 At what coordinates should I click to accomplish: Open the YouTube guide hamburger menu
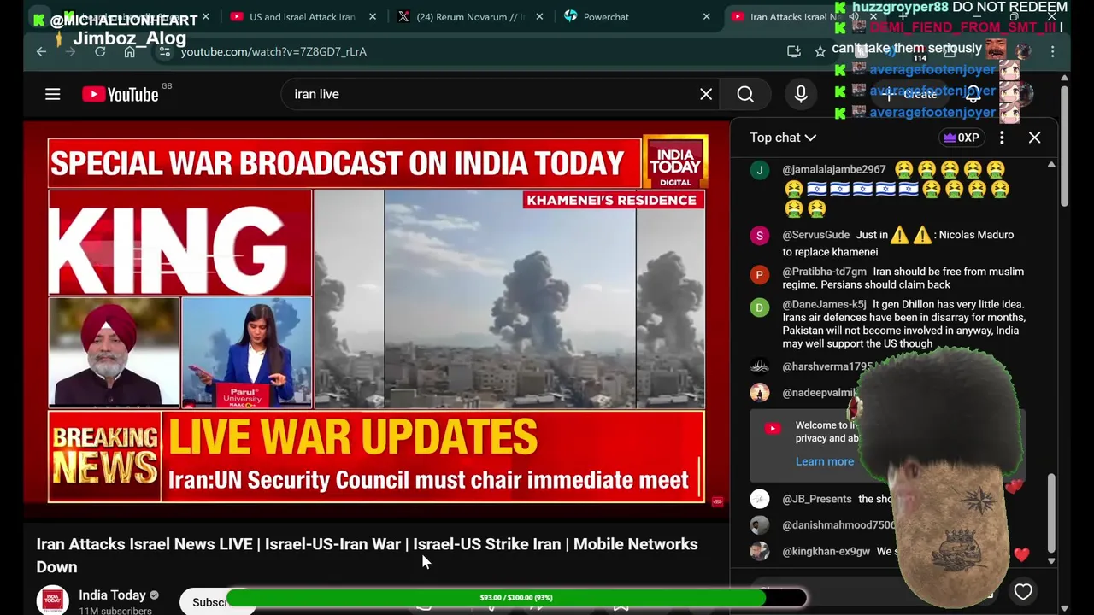pos(53,94)
